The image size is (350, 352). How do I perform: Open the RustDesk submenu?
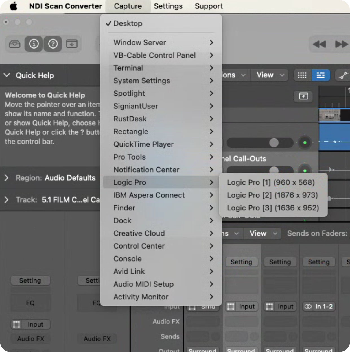pos(161,119)
